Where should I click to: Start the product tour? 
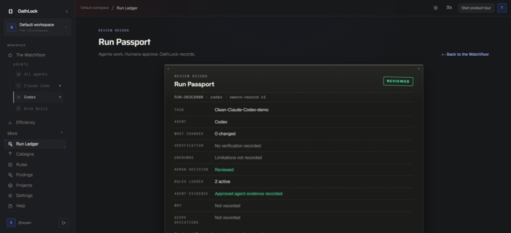(x=476, y=8)
